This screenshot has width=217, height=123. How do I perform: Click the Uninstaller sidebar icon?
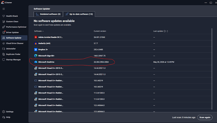3,49
